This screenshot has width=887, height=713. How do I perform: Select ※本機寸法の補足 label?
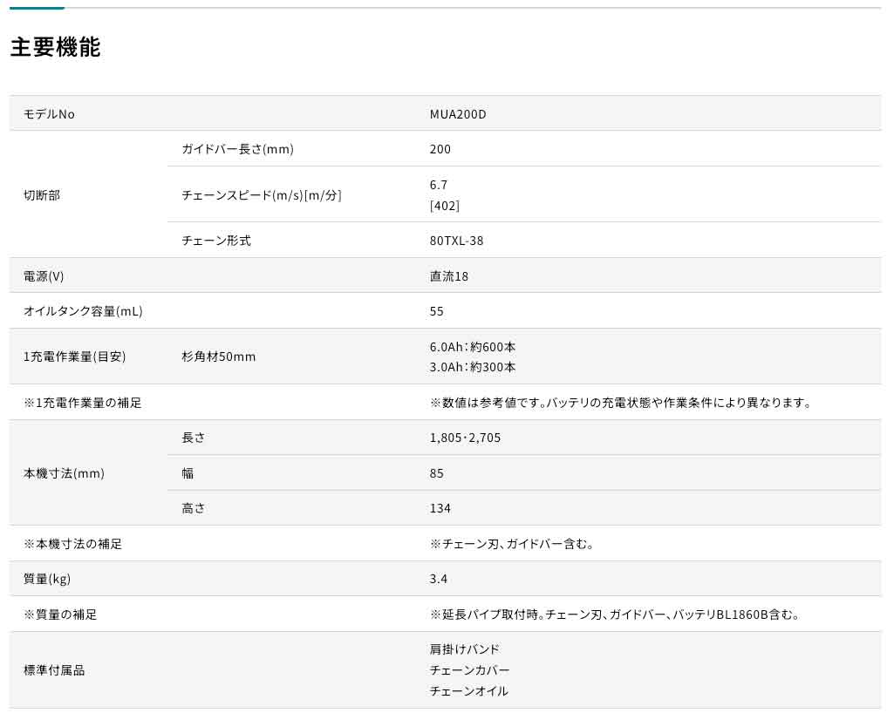(x=72, y=544)
